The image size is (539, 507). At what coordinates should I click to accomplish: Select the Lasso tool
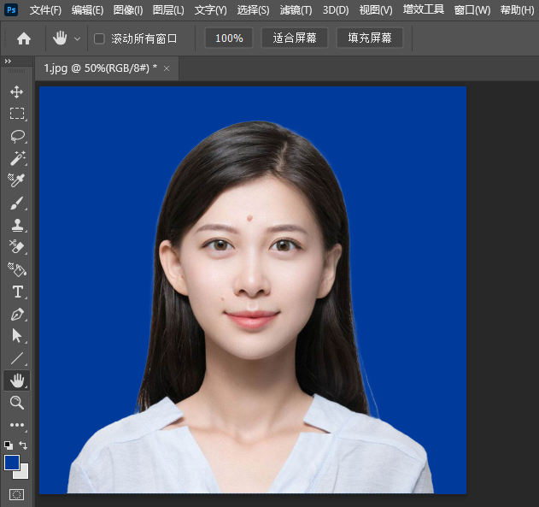click(x=17, y=136)
